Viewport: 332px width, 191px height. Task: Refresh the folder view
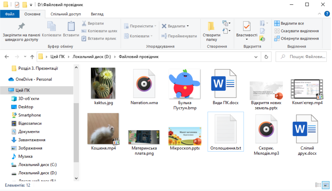(x=266, y=57)
